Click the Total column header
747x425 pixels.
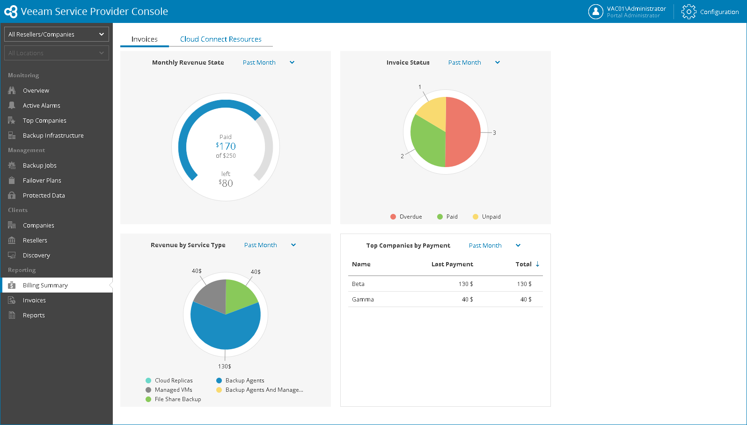[x=523, y=264]
